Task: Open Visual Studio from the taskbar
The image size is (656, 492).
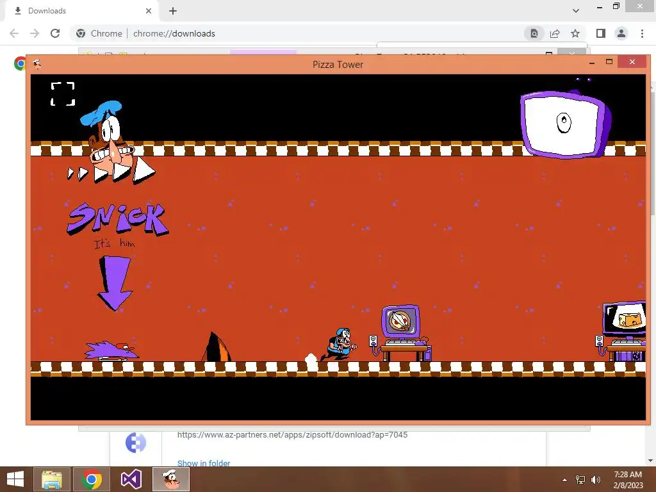Action: tap(131, 479)
